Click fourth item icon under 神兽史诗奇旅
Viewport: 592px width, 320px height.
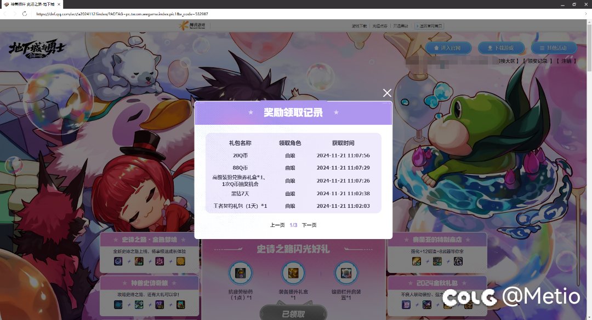pos(180,305)
